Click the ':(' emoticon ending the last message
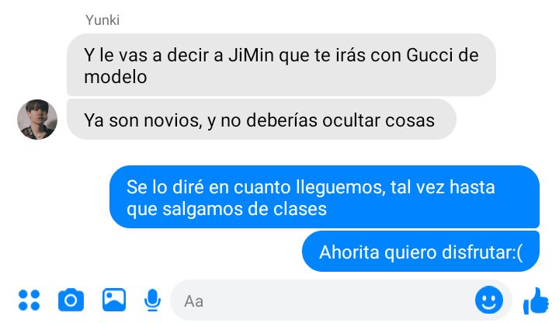The image size is (559, 323). [x=518, y=252]
